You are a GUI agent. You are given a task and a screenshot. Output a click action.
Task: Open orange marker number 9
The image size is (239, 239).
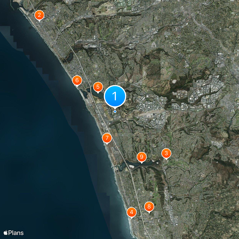click(x=142, y=157)
